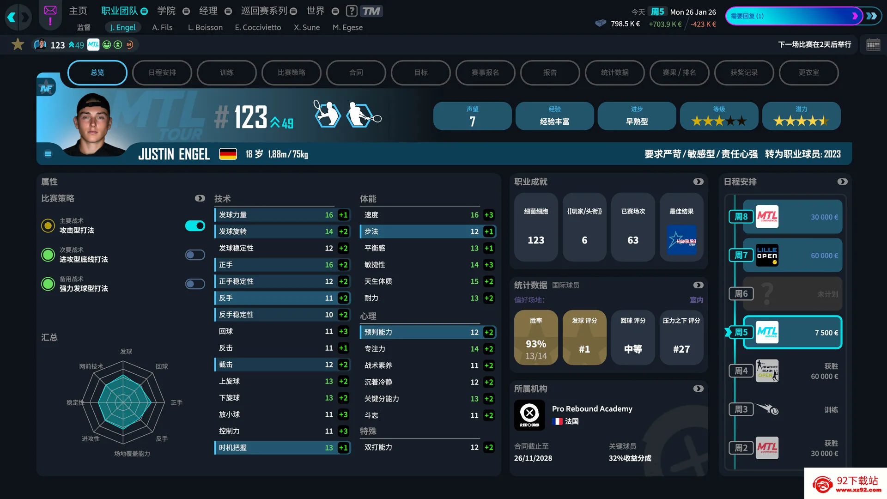Image resolution: width=887 pixels, height=499 pixels.
Task: Click the MTL logo in week 8
Action: coord(767,217)
